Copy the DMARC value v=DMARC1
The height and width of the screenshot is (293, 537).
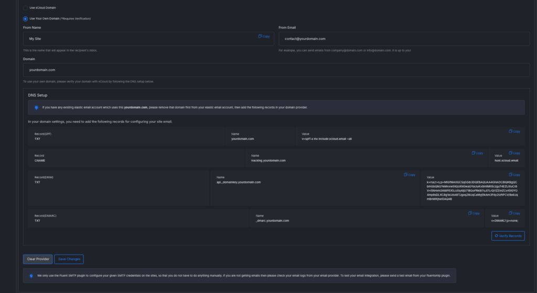(x=514, y=213)
